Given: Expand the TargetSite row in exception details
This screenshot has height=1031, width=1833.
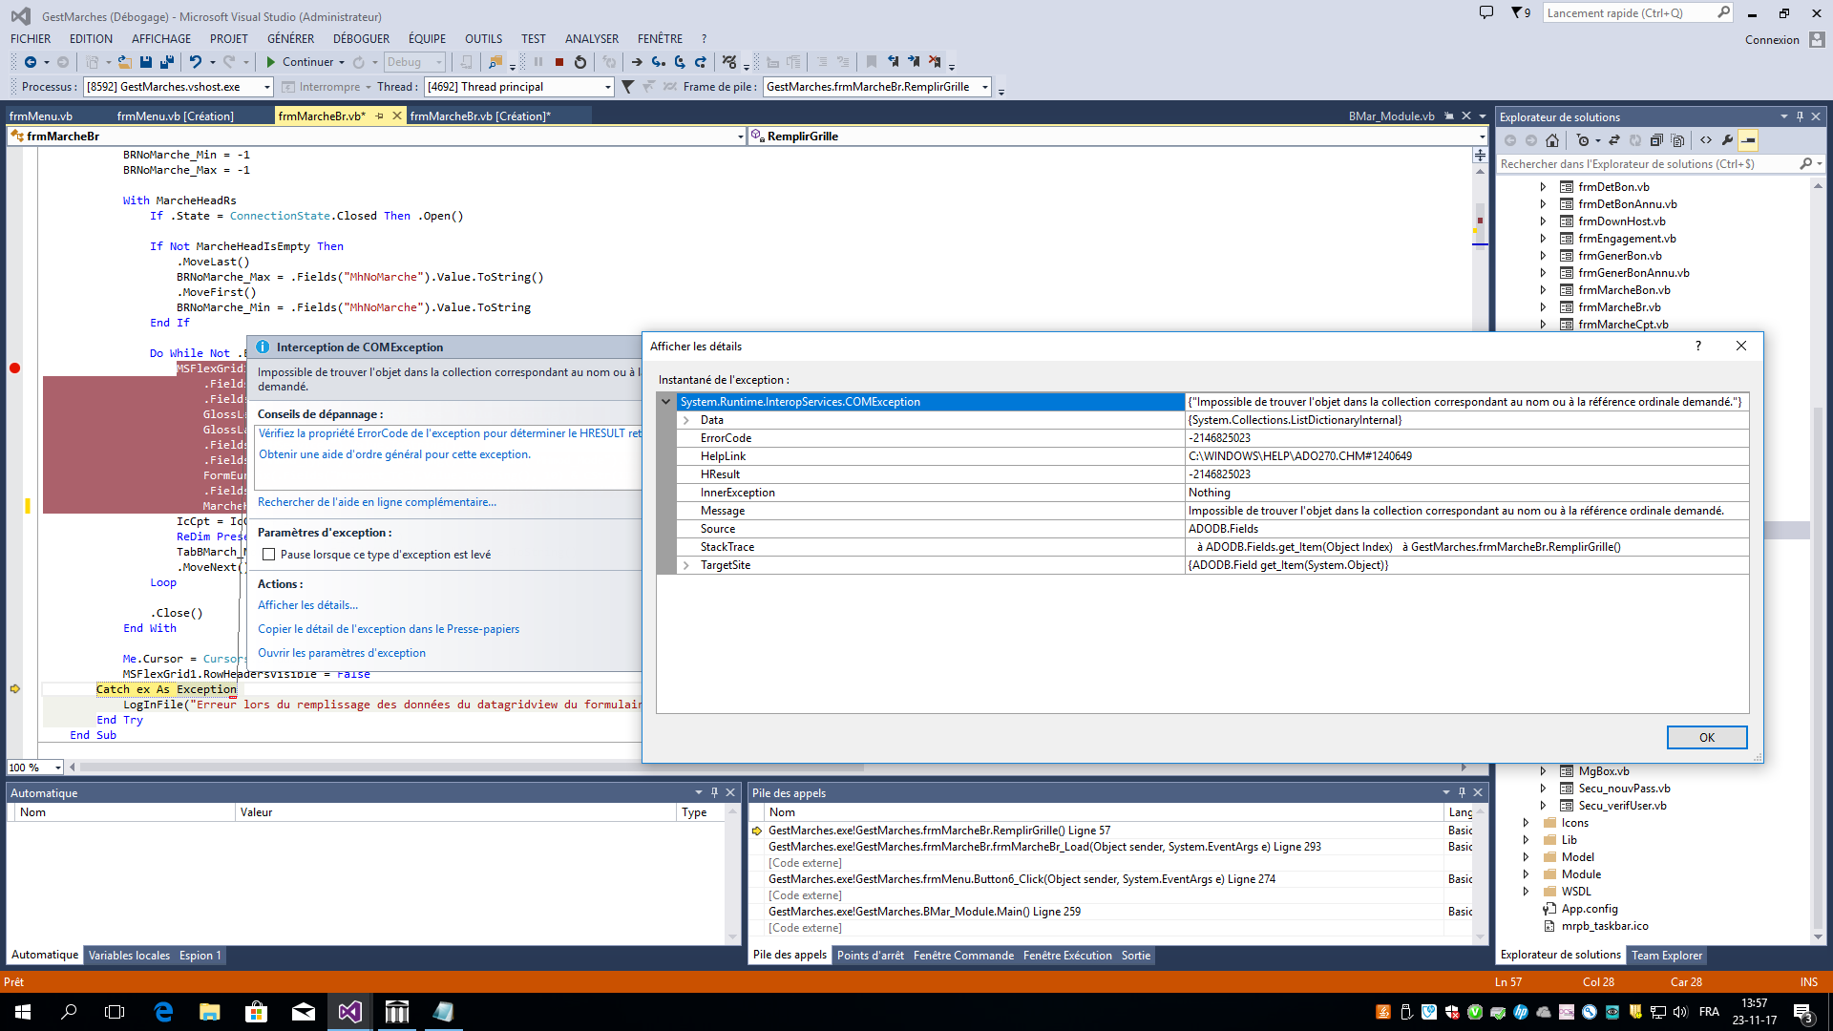Looking at the screenshot, I should [685, 565].
